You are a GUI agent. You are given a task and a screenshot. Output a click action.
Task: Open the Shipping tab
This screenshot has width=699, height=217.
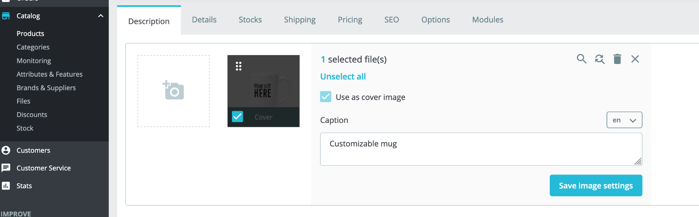pos(300,20)
